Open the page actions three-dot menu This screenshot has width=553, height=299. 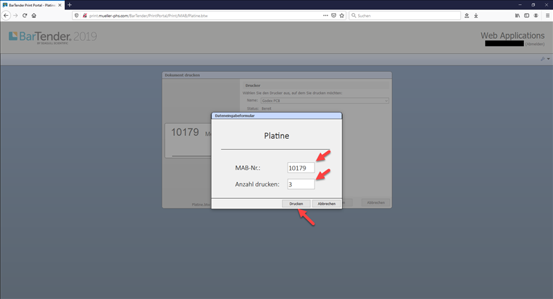[326, 15]
